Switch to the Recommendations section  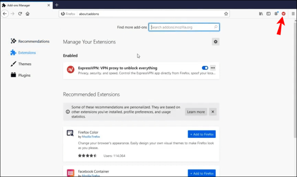(34, 41)
